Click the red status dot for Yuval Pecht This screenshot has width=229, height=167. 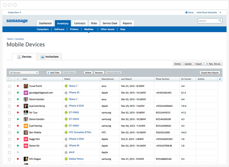coord(18,86)
